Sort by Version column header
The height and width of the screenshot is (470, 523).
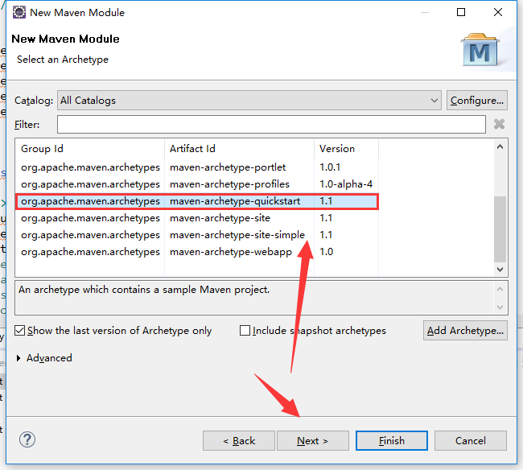click(x=346, y=149)
